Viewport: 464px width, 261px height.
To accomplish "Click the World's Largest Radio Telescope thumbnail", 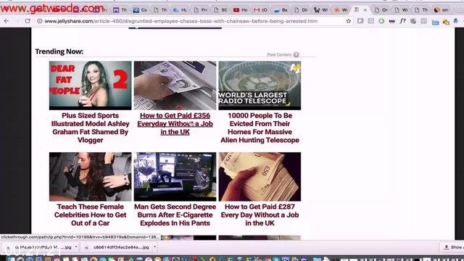I will click(x=260, y=86).
